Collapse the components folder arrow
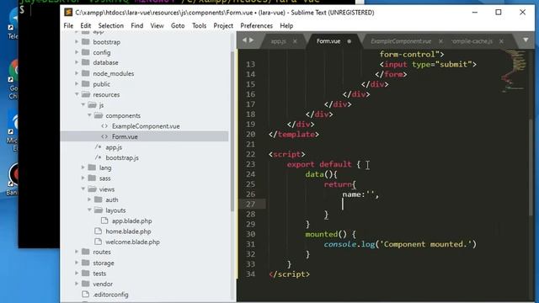The height and width of the screenshot is (303, 539). (89, 115)
